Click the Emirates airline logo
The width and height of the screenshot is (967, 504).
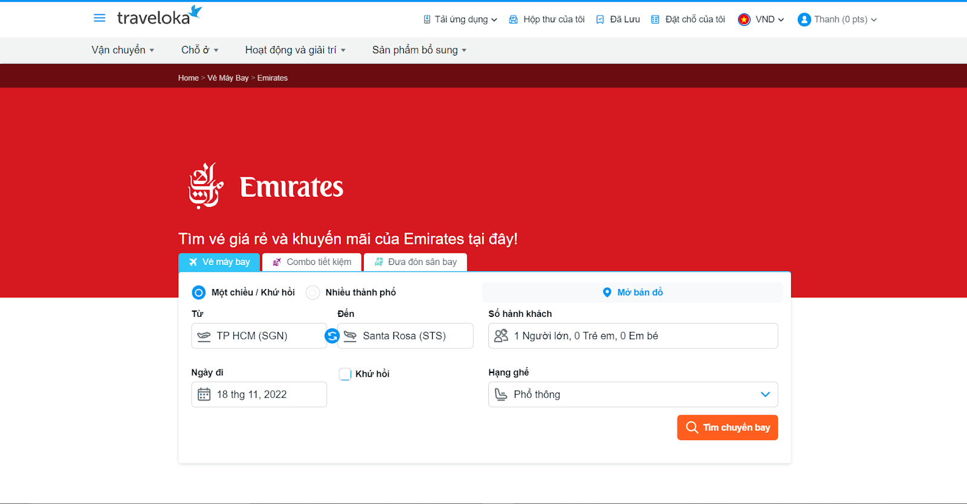[x=266, y=186]
